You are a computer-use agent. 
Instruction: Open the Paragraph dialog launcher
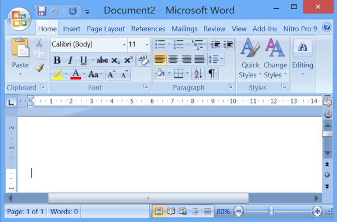click(x=230, y=86)
